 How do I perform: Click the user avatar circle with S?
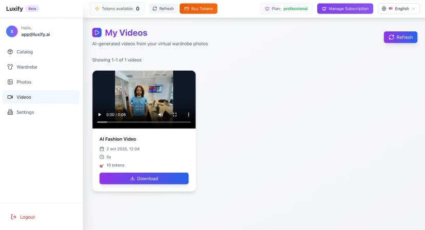[12, 31]
